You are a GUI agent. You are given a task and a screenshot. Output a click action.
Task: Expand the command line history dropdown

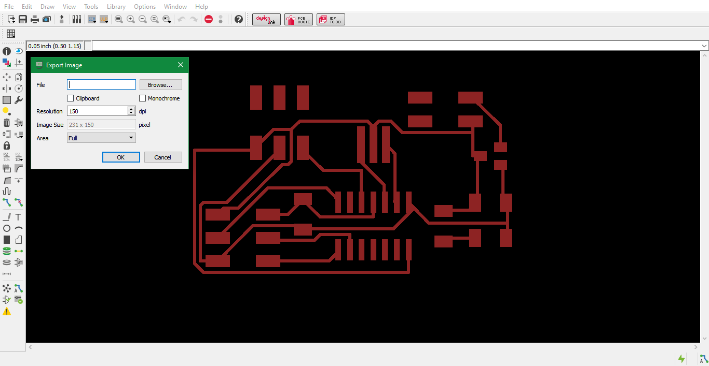tap(704, 46)
